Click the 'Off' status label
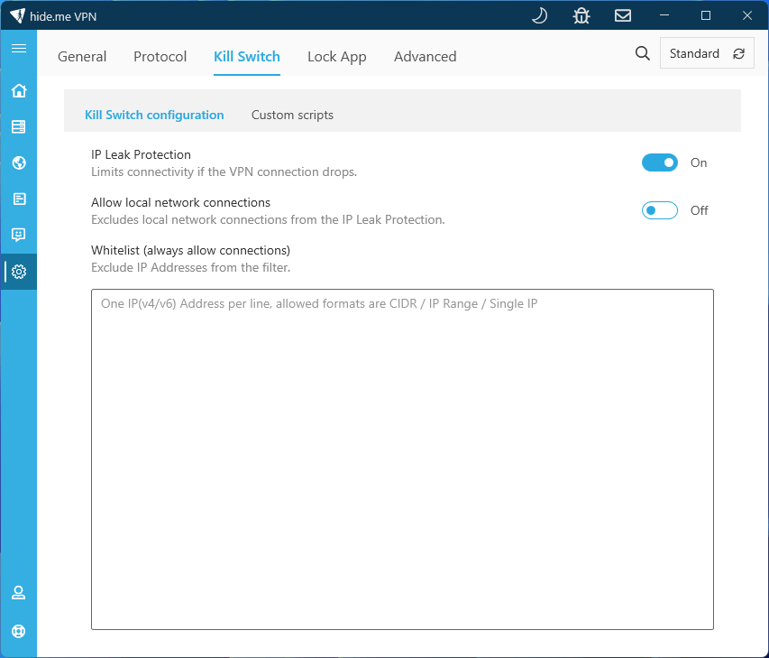 coord(699,210)
